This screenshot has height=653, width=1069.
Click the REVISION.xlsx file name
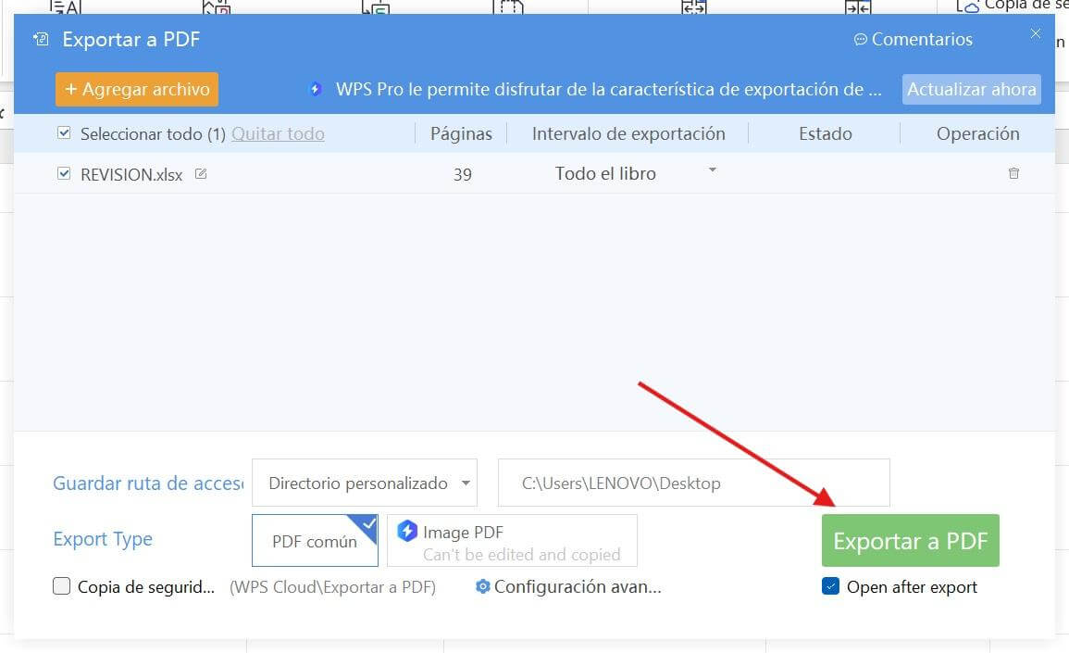pos(131,175)
